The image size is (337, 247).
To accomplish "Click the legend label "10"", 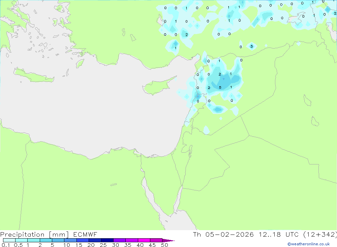I will (x=66, y=245).
